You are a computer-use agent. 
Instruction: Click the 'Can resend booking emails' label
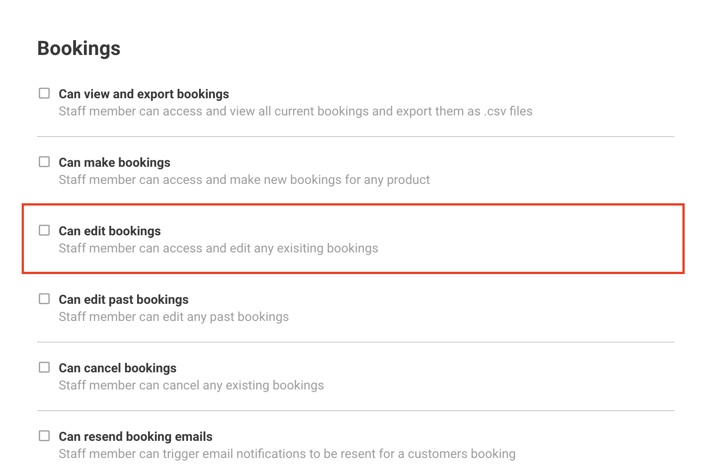(135, 436)
